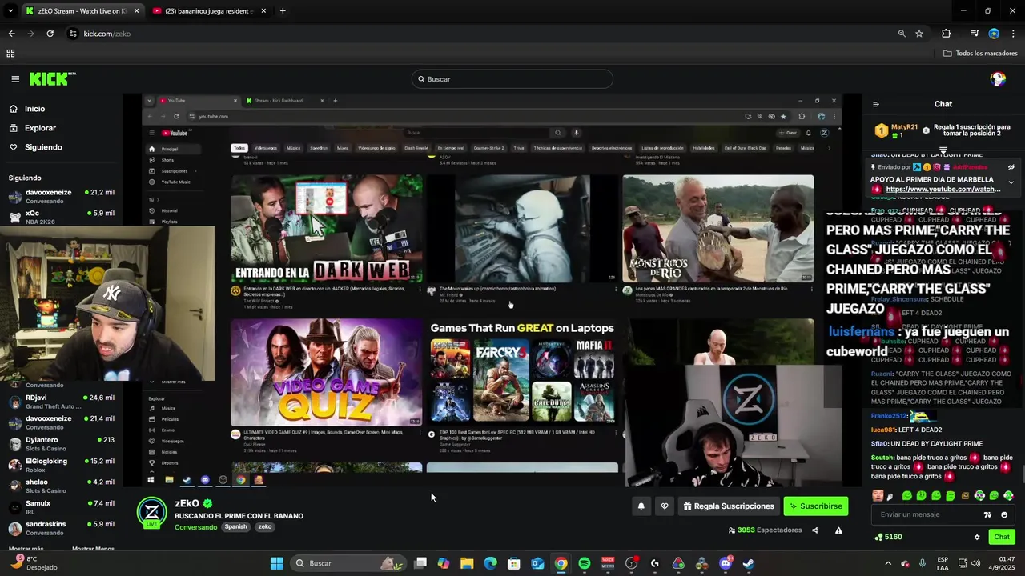
Task: Open sandraskins channel in following list
Action: (61, 528)
